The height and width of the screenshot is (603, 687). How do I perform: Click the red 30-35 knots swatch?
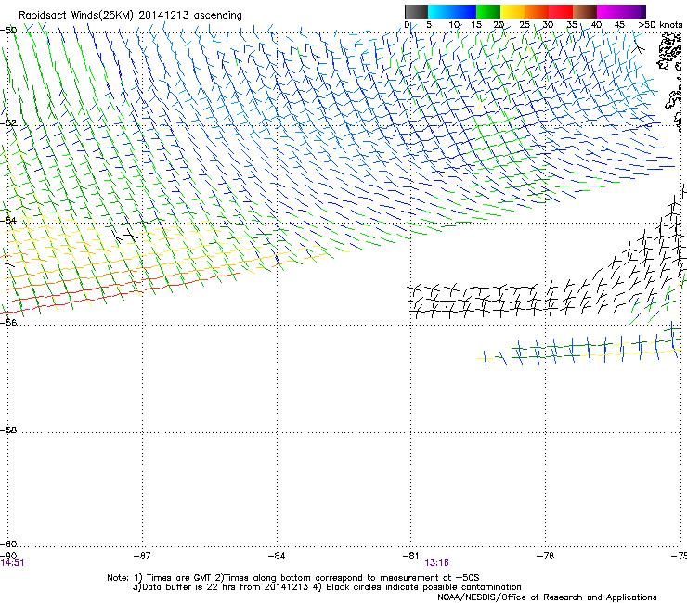tap(561, 11)
